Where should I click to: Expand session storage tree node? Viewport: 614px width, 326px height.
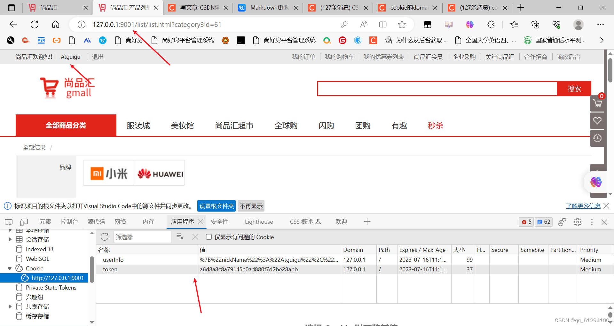[10, 239]
